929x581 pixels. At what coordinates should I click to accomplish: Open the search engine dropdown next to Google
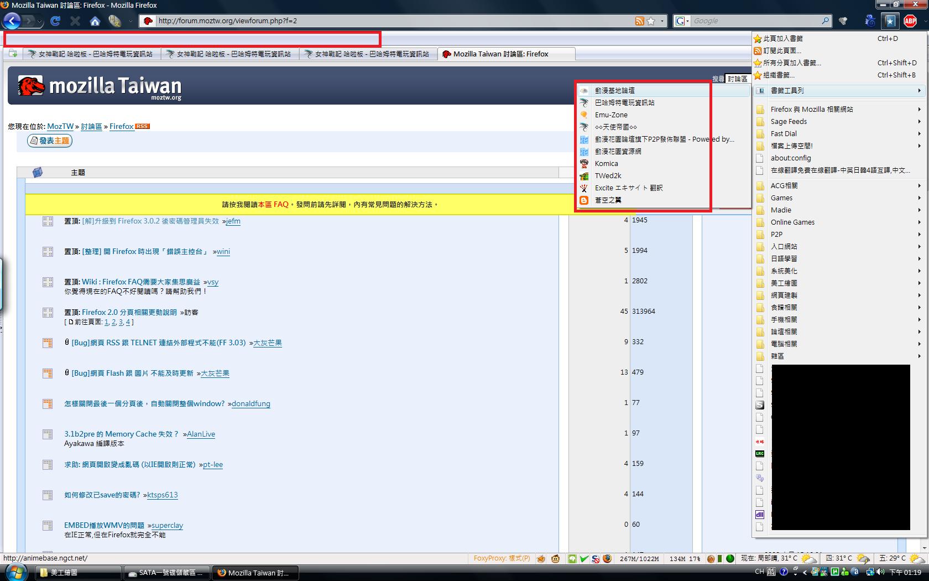[682, 21]
